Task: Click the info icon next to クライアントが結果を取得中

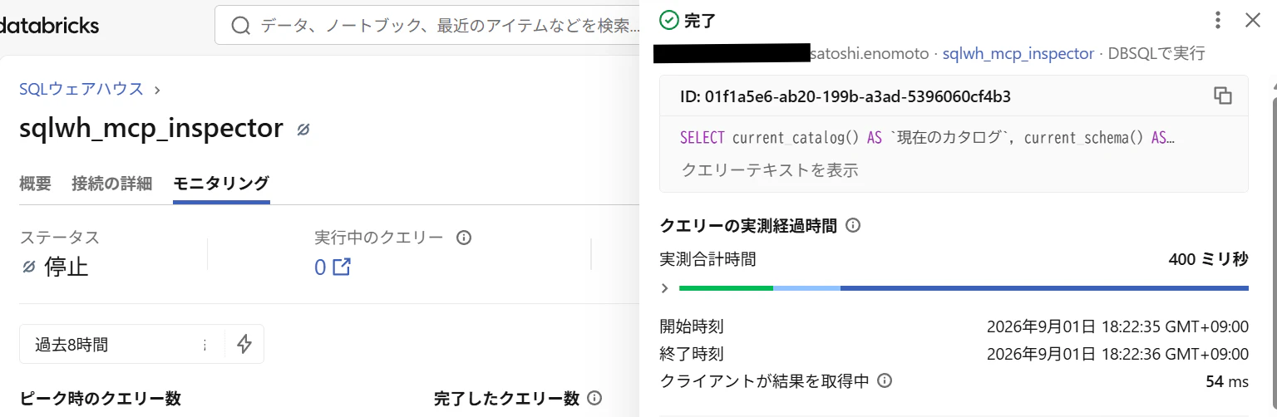Action: pyautogui.click(x=885, y=380)
